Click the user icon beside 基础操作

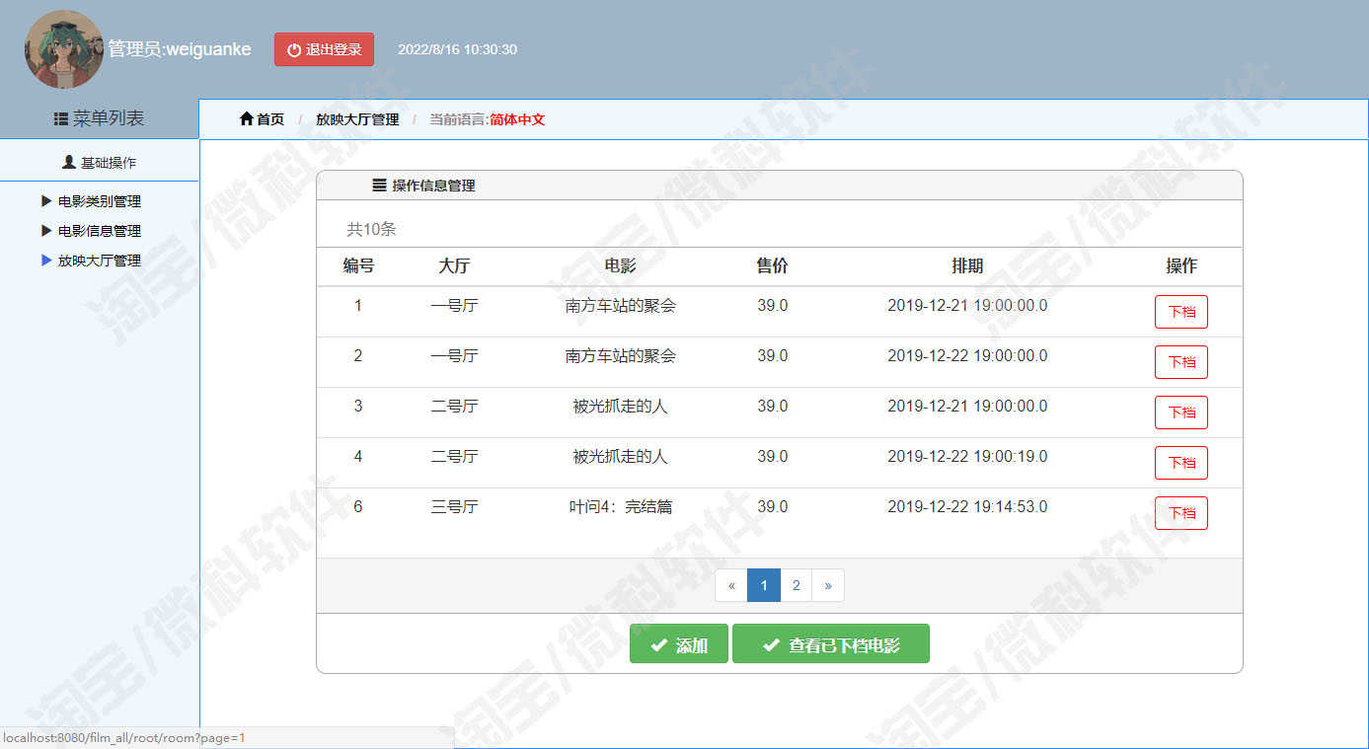tap(69, 162)
